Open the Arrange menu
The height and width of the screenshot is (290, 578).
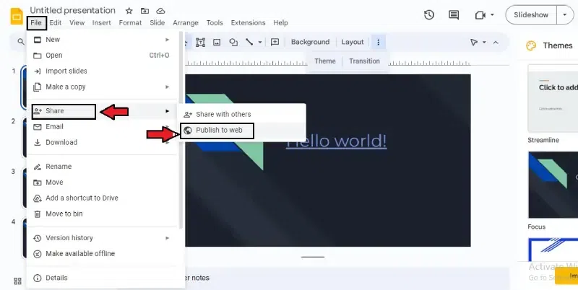(186, 23)
